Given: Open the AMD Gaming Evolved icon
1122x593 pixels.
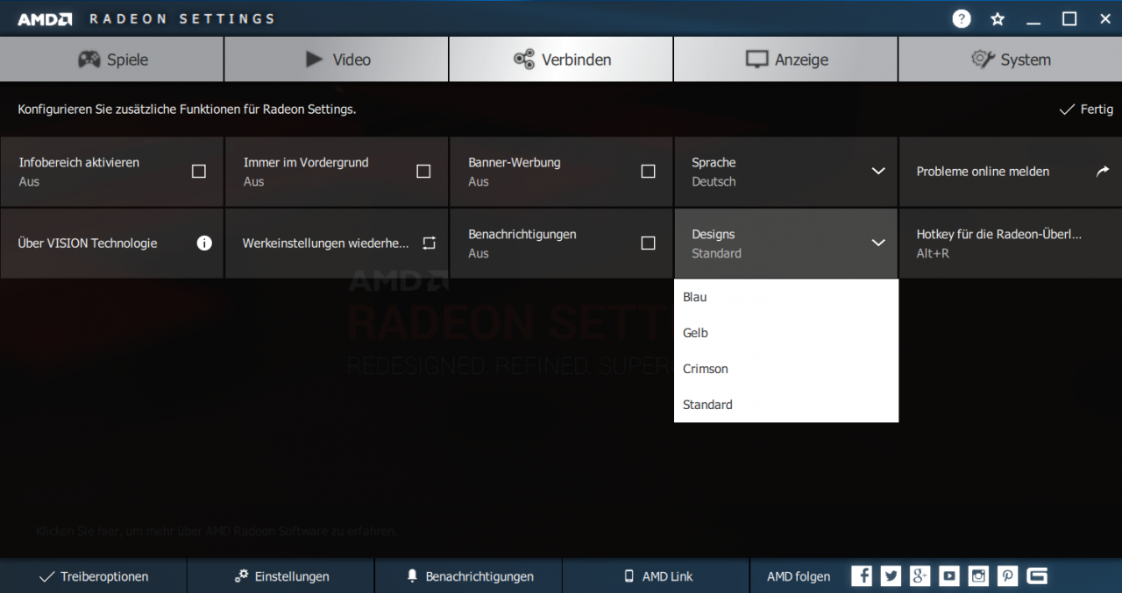Looking at the screenshot, I should point(1037,575).
